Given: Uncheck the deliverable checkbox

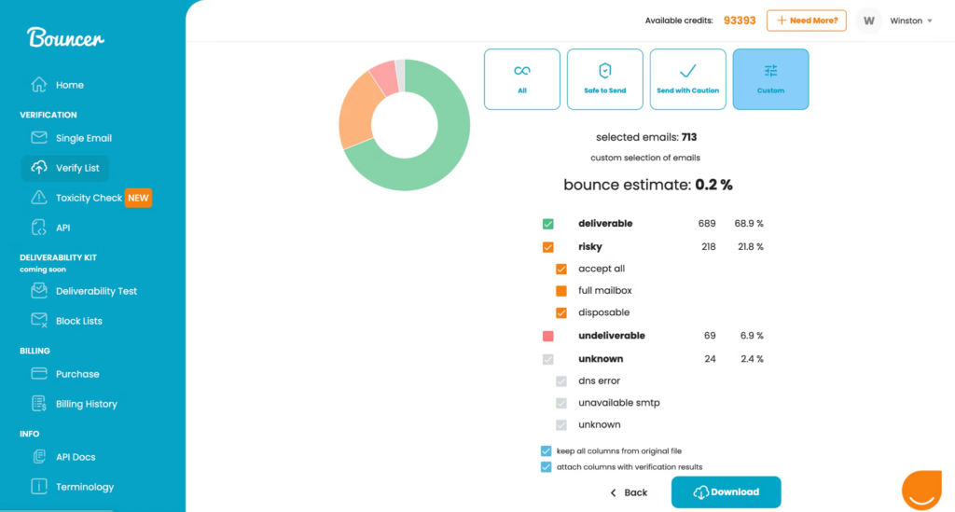Looking at the screenshot, I should click(x=548, y=224).
